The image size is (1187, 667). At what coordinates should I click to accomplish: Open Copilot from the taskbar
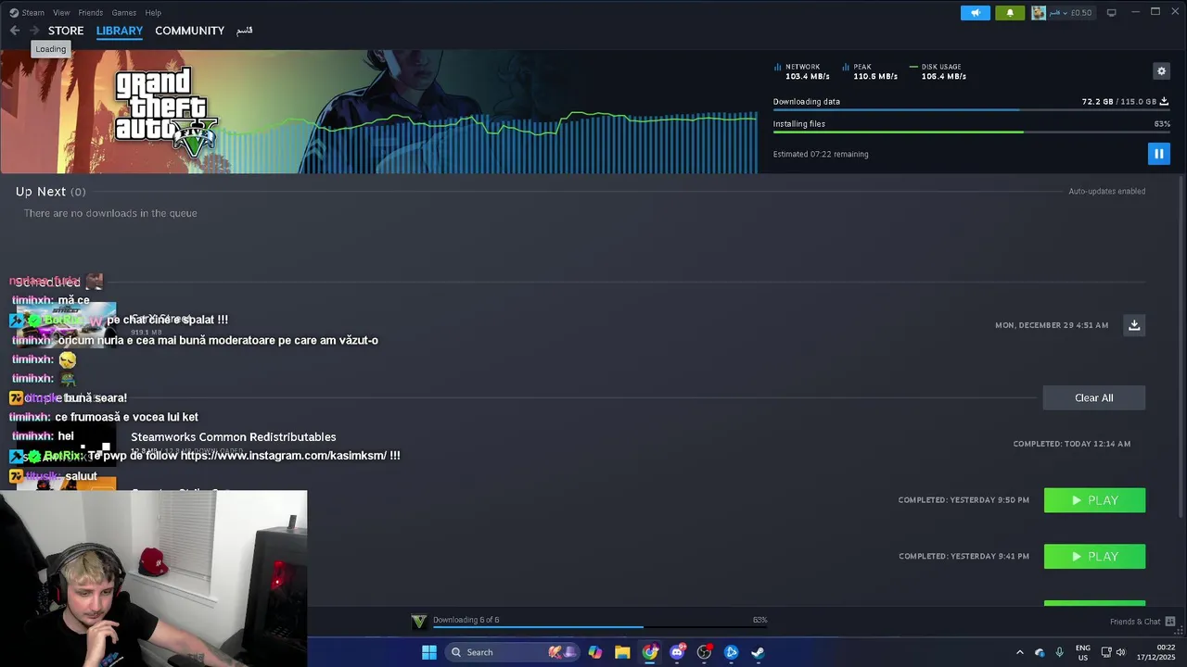595,652
